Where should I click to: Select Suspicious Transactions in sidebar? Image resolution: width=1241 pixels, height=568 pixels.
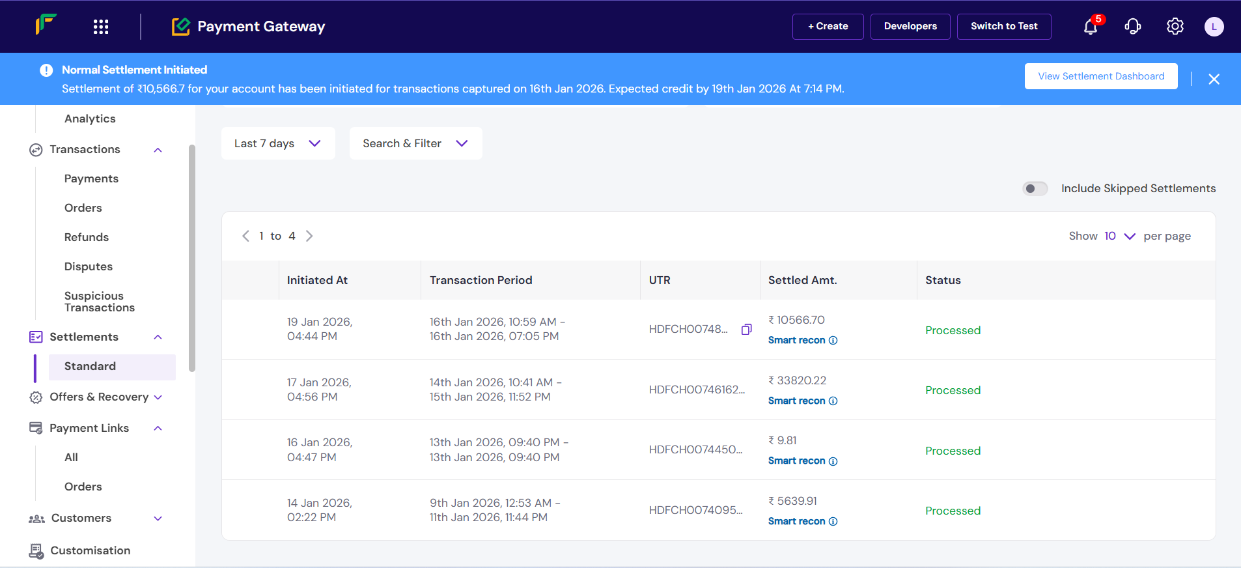[99, 302]
